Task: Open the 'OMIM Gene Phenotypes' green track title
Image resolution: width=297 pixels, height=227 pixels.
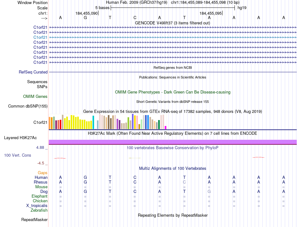Action: coord(173,92)
